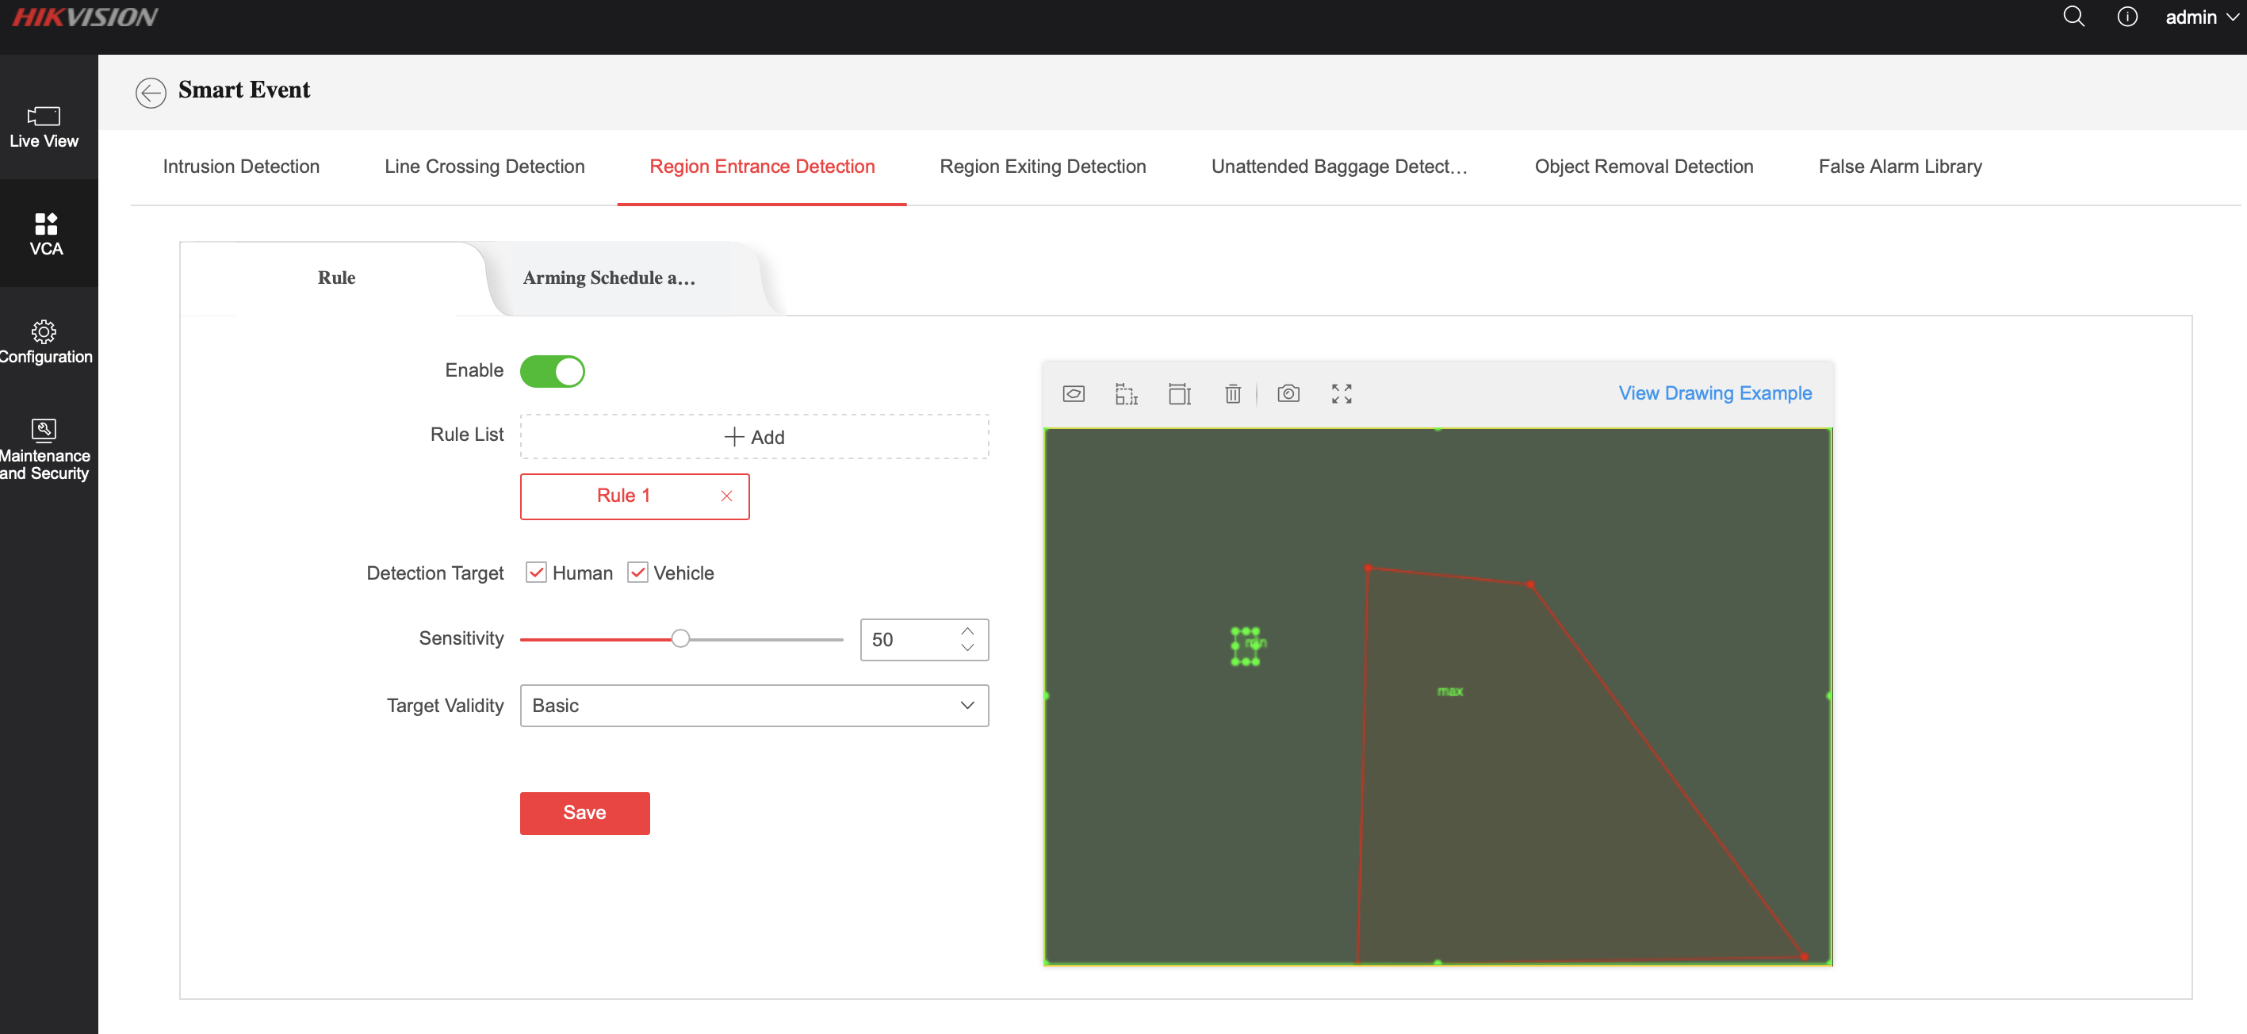Uncheck the Vehicle detection target

pyautogui.click(x=637, y=573)
